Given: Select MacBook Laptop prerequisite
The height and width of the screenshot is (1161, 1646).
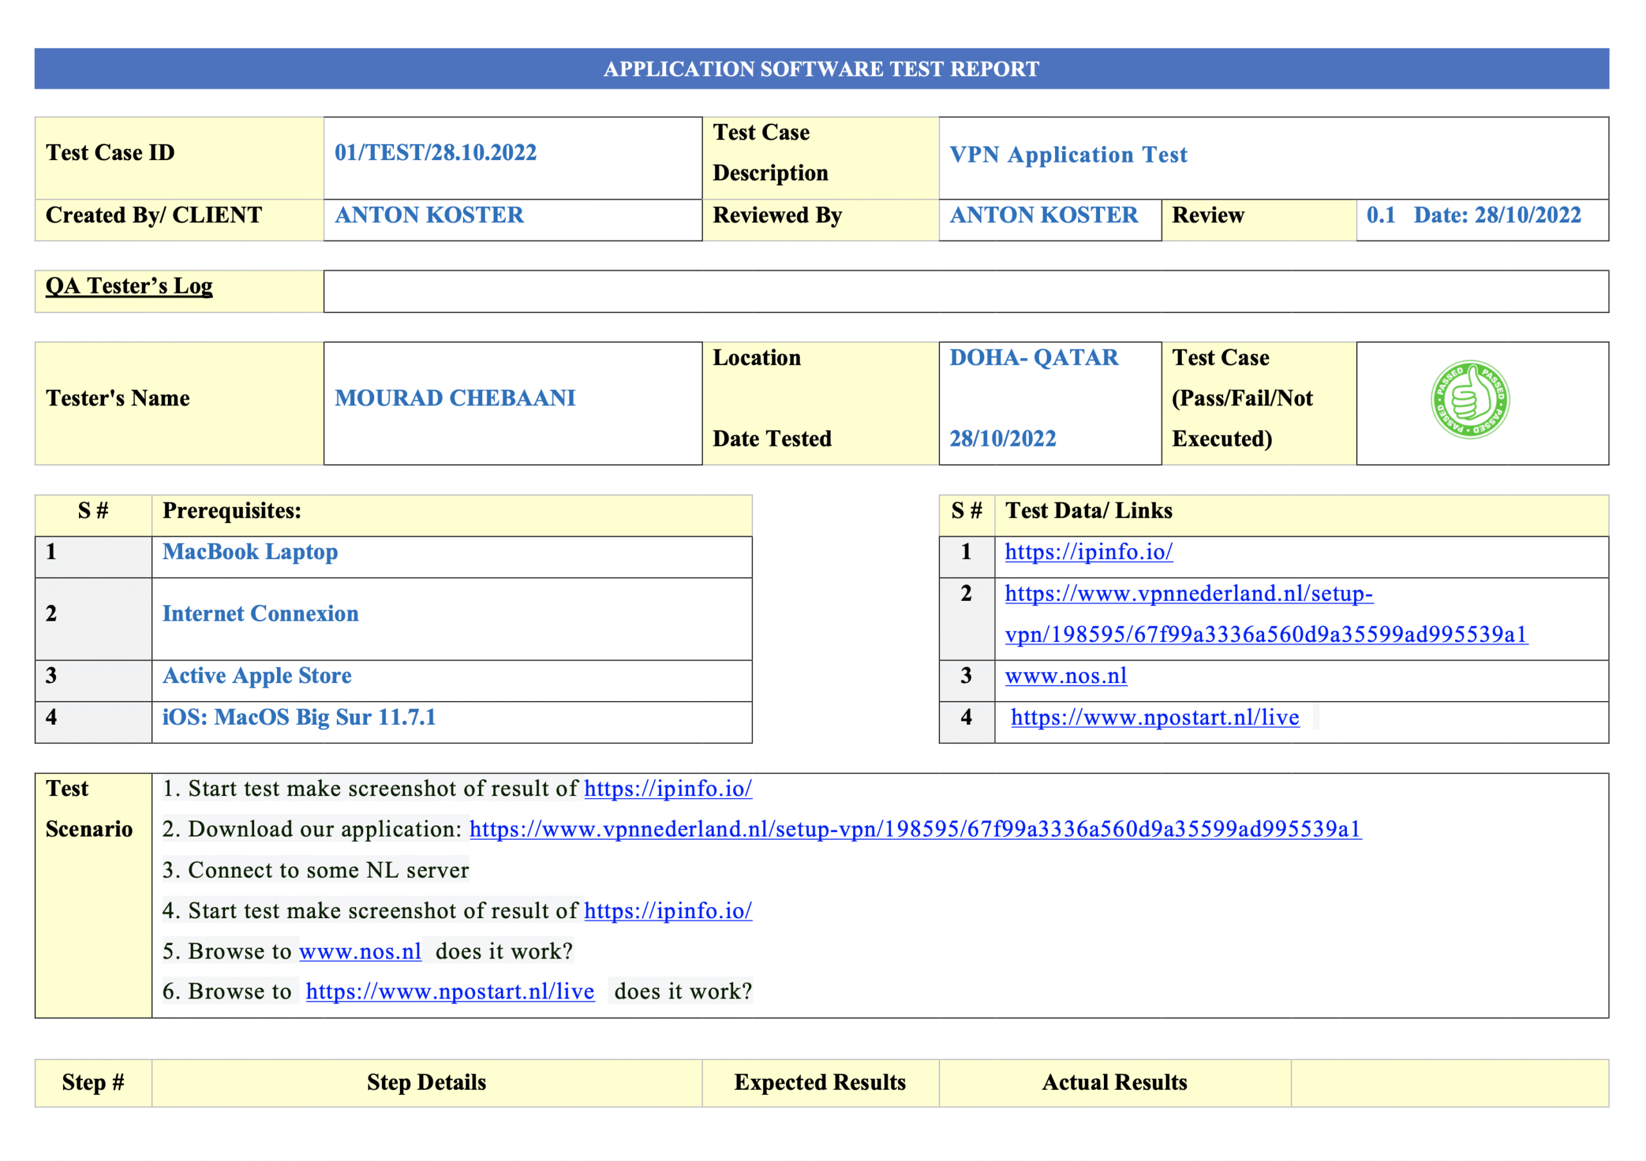Looking at the screenshot, I should [249, 551].
